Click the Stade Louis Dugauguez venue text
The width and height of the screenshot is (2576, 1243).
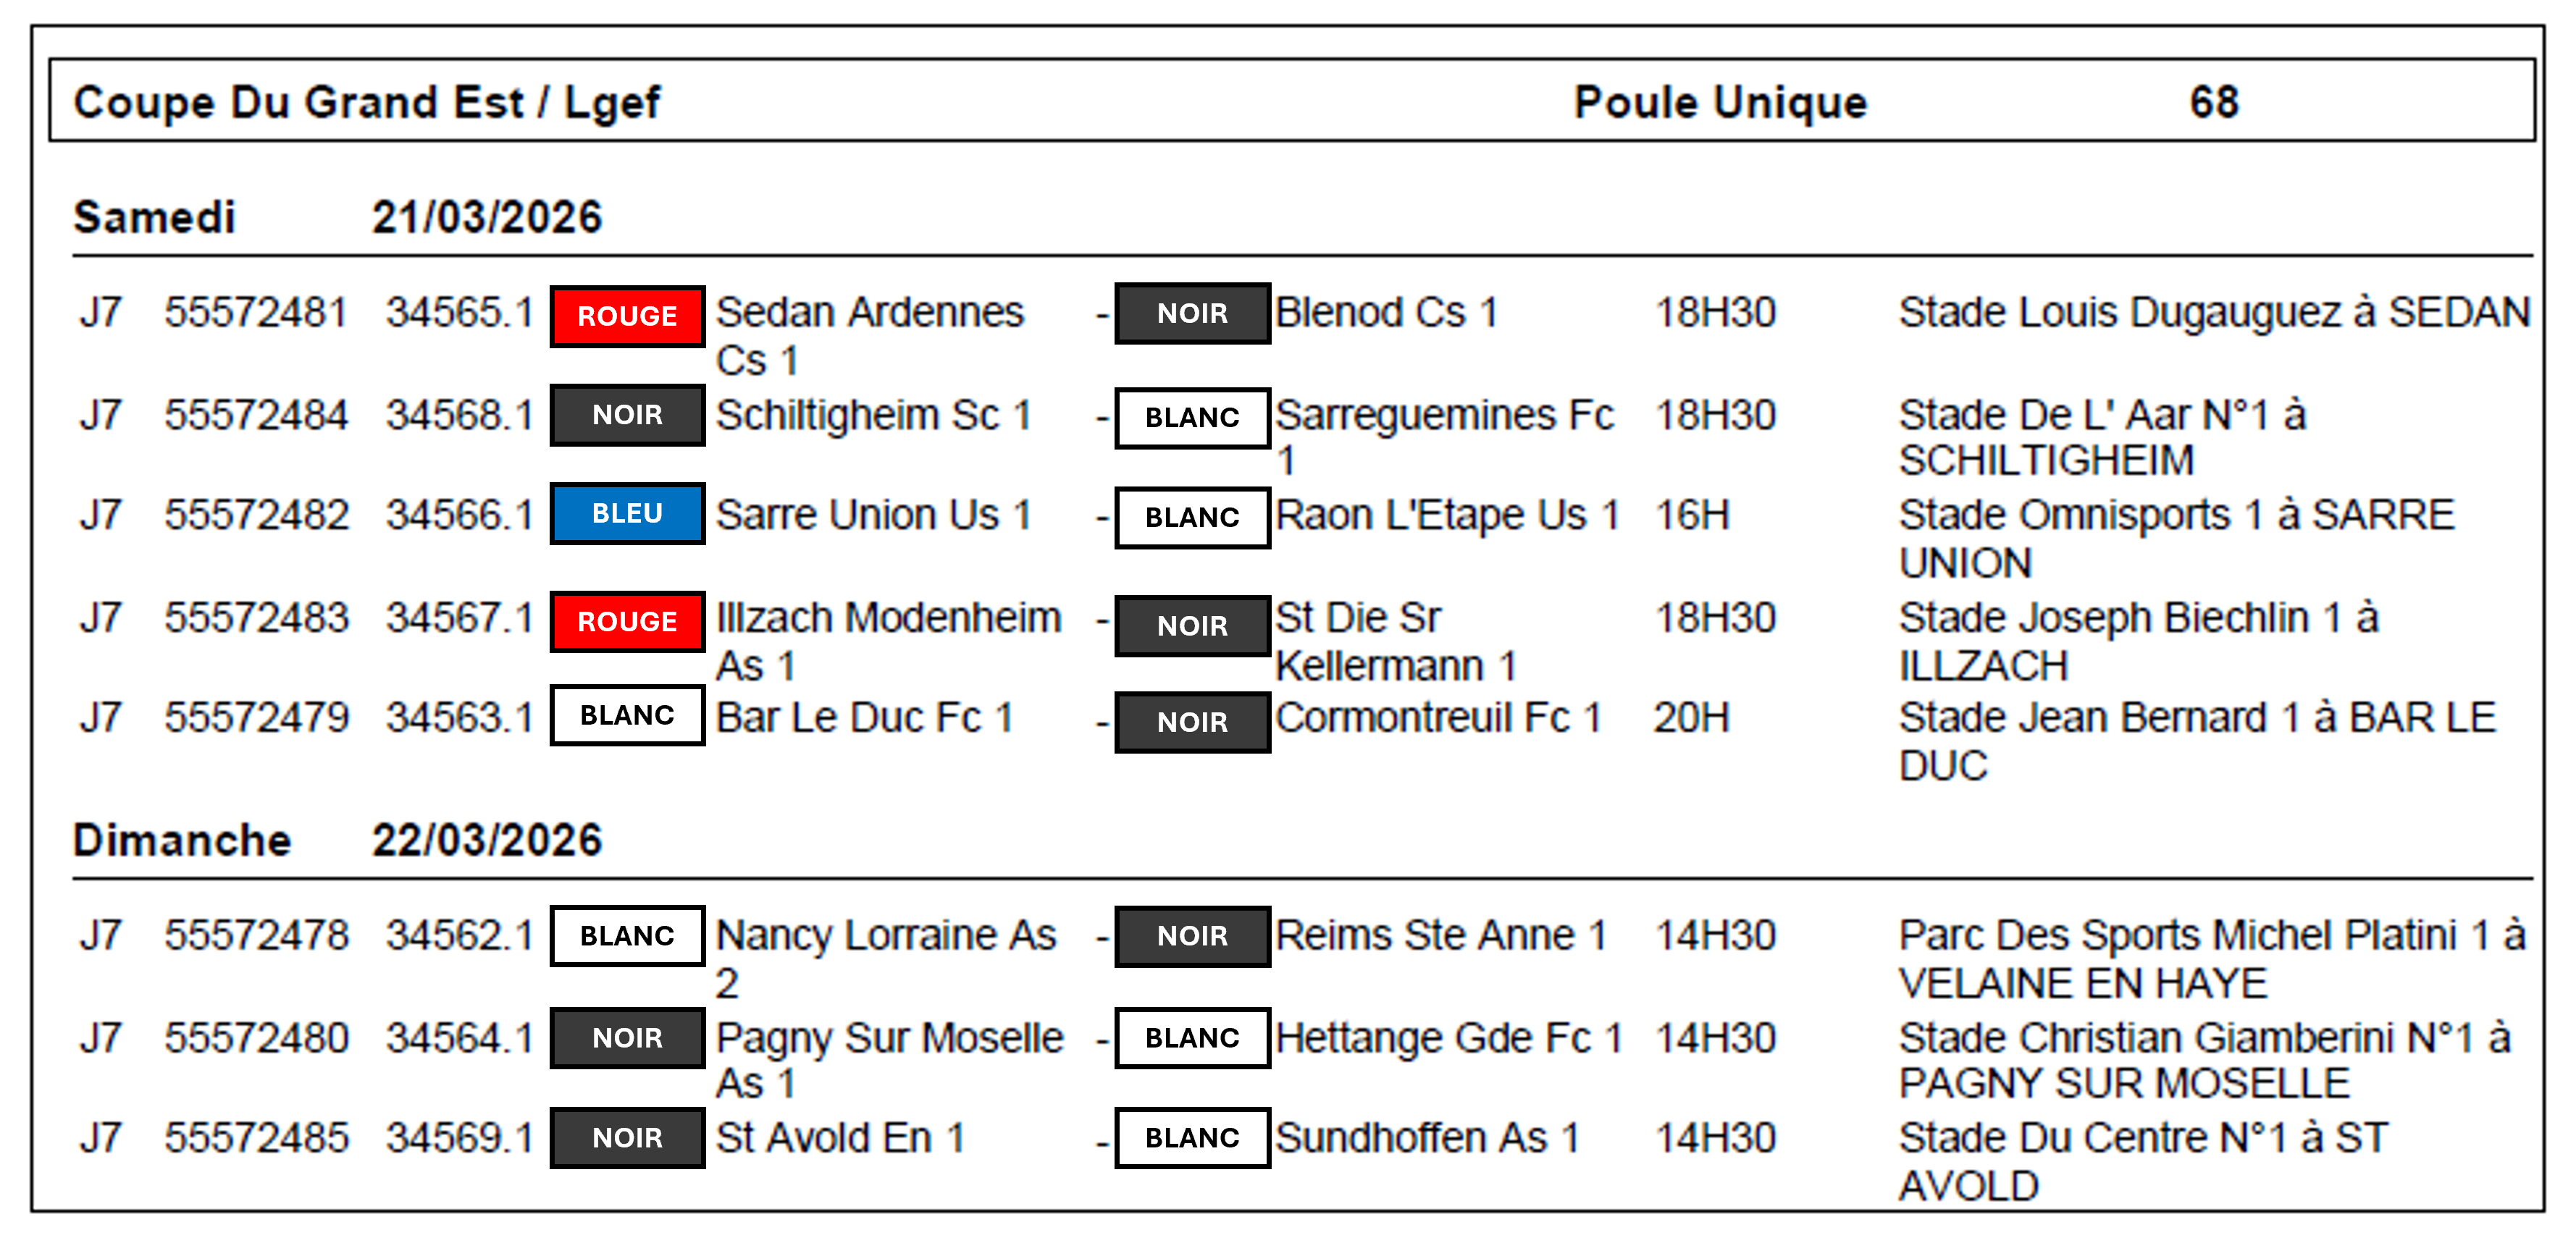coord(2214,313)
